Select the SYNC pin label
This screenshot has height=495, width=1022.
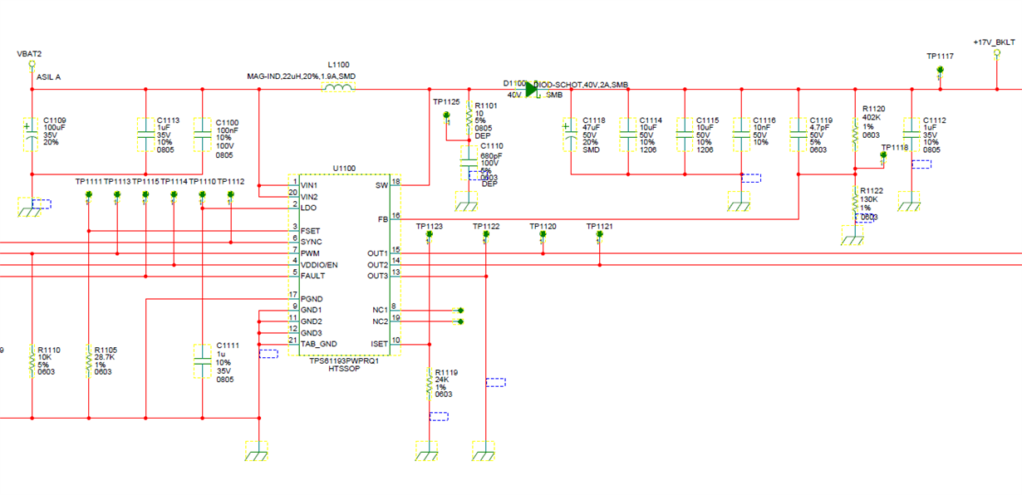click(312, 242)
